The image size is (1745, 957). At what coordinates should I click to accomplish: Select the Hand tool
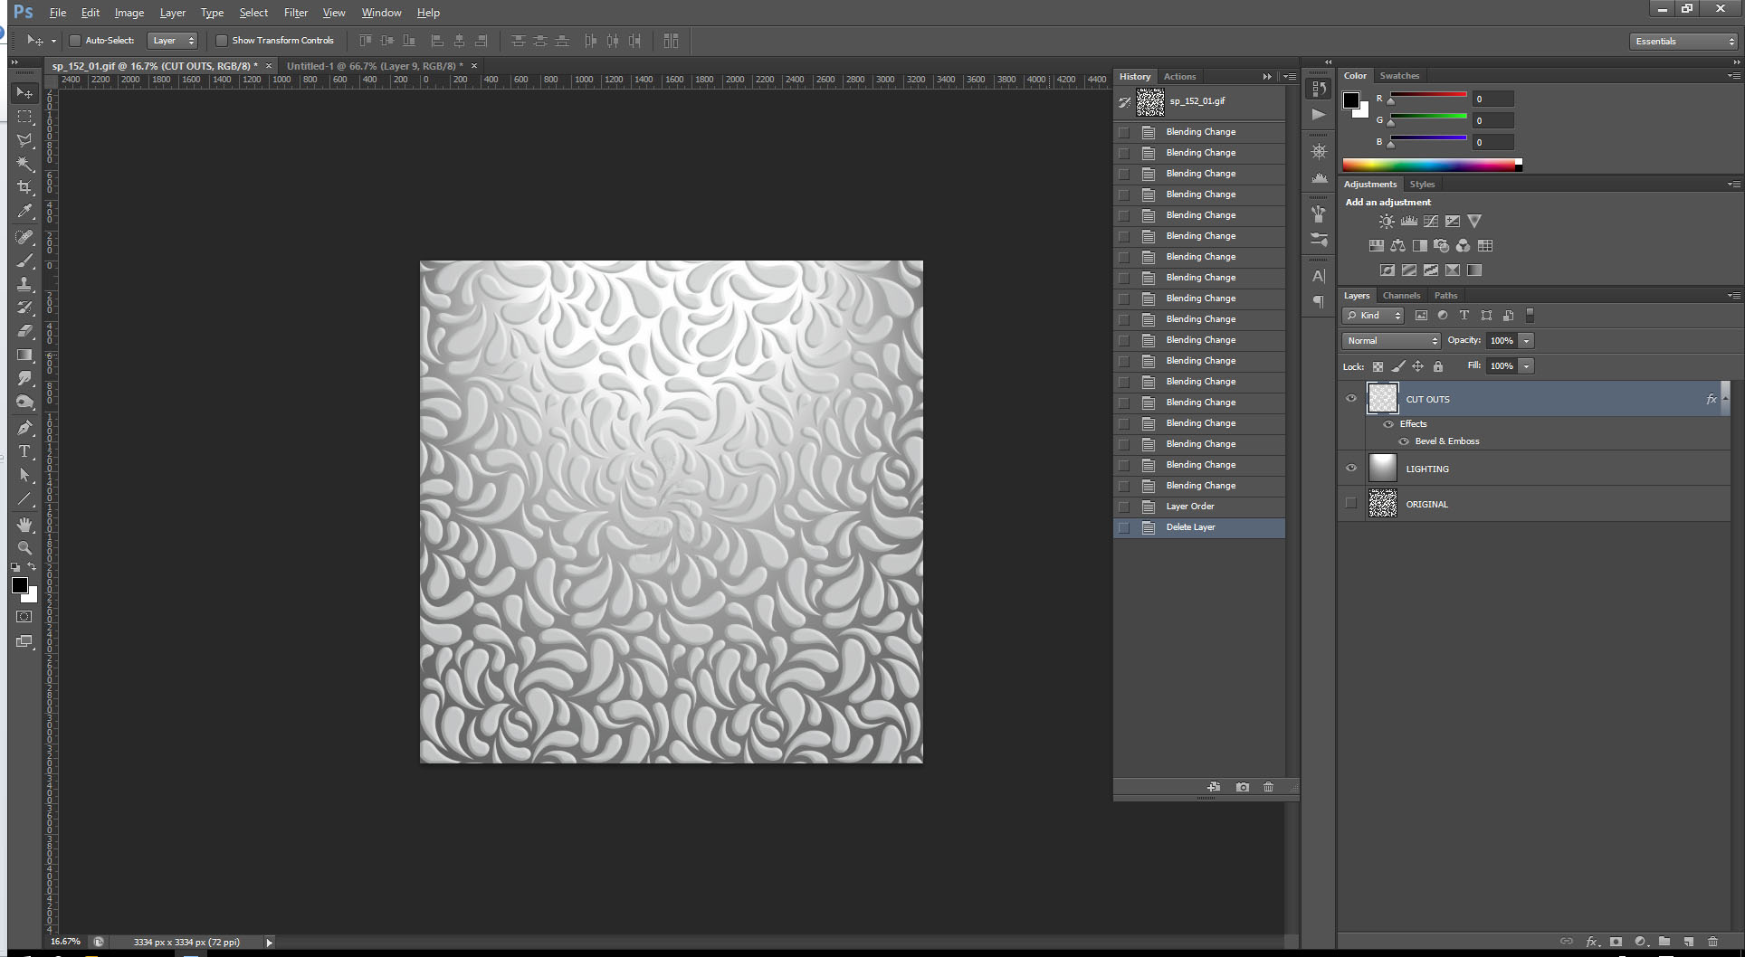point(24,525)
